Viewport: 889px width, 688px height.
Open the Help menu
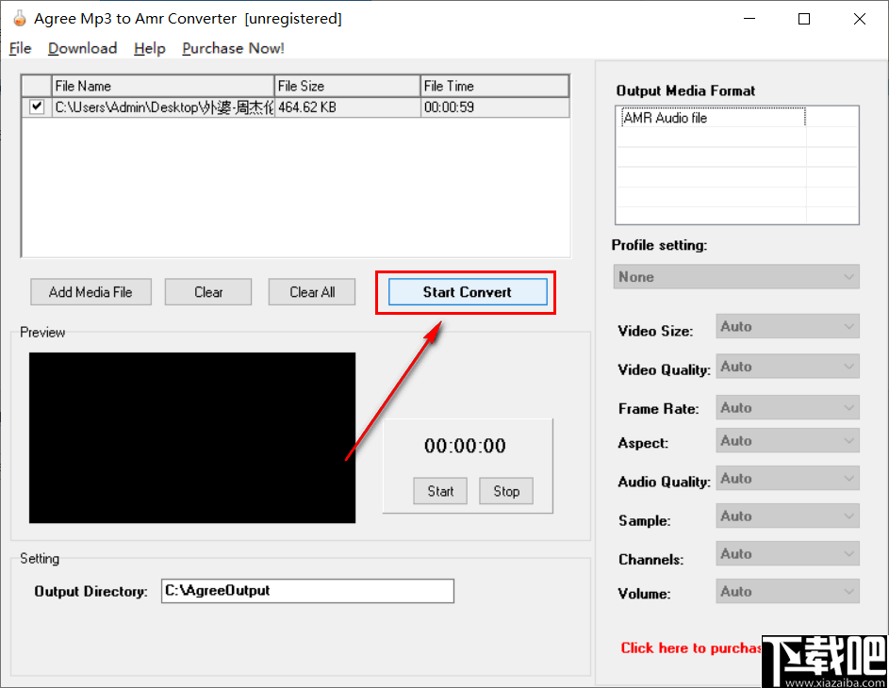[x=149, y=48]
